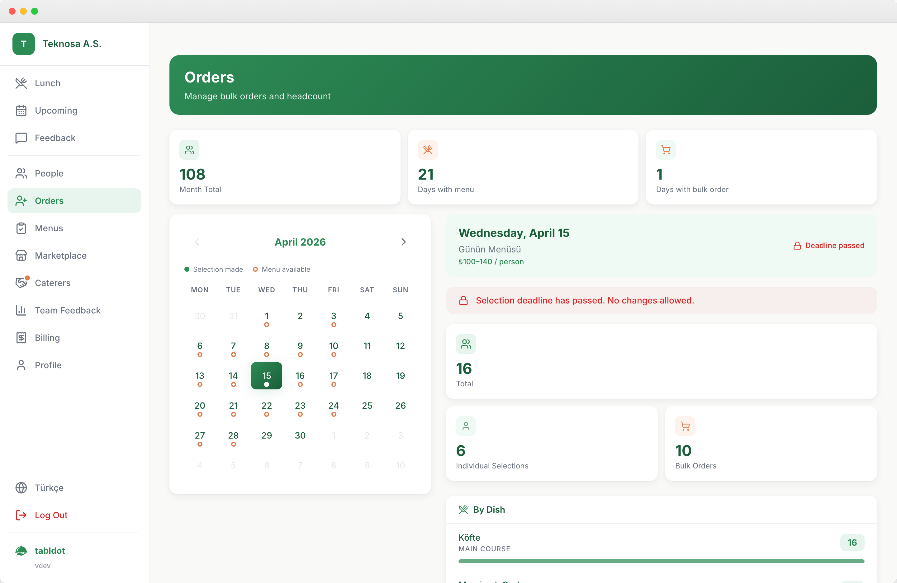Go to the next month after April 2026
Viewport: 897px width, 583px height.
[x=403, y=242]
